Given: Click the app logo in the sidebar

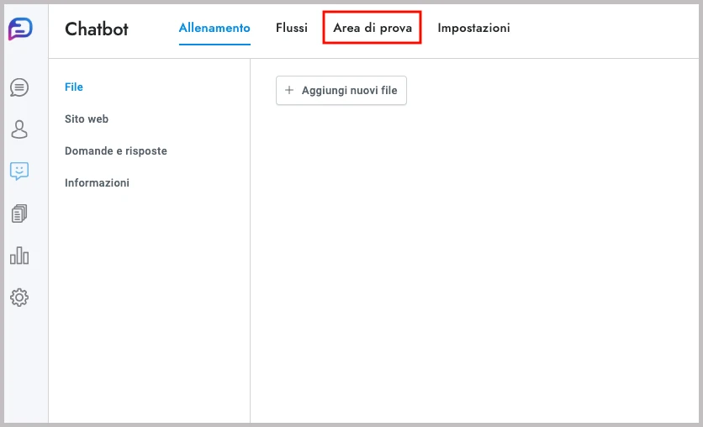Looking at the screenshot, I should pos(19,29).
